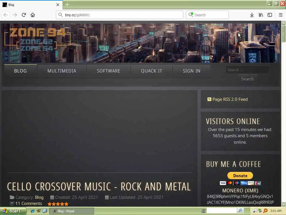Click the magnifier tray icon
The height and width of the screenshot is (215, 286).
pos(255,211)
